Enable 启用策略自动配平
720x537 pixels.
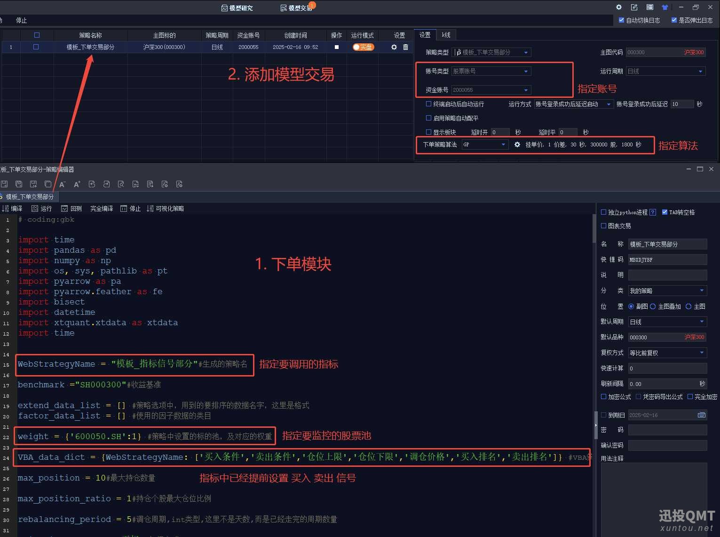(428, 118)
